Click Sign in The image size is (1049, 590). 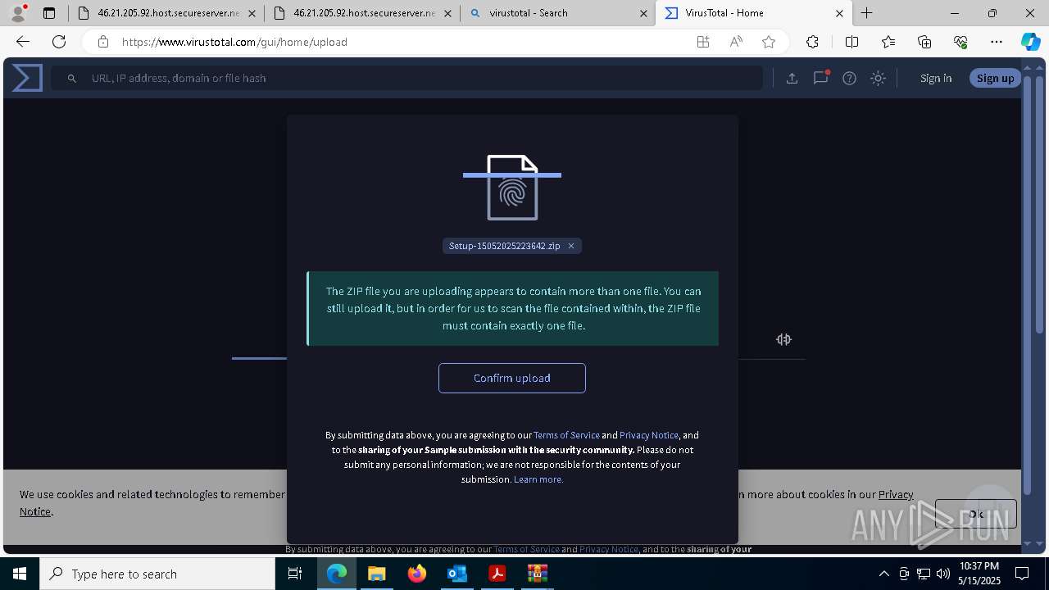coord(936,78)
